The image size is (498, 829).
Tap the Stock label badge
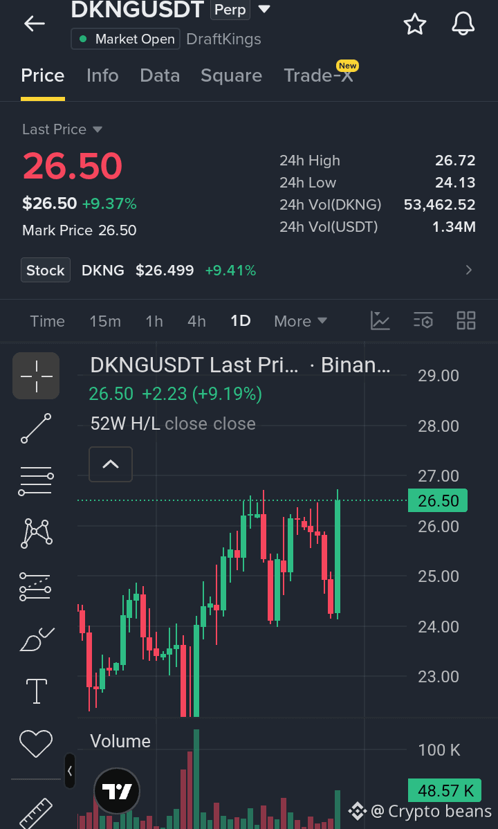tap(46, 270)
